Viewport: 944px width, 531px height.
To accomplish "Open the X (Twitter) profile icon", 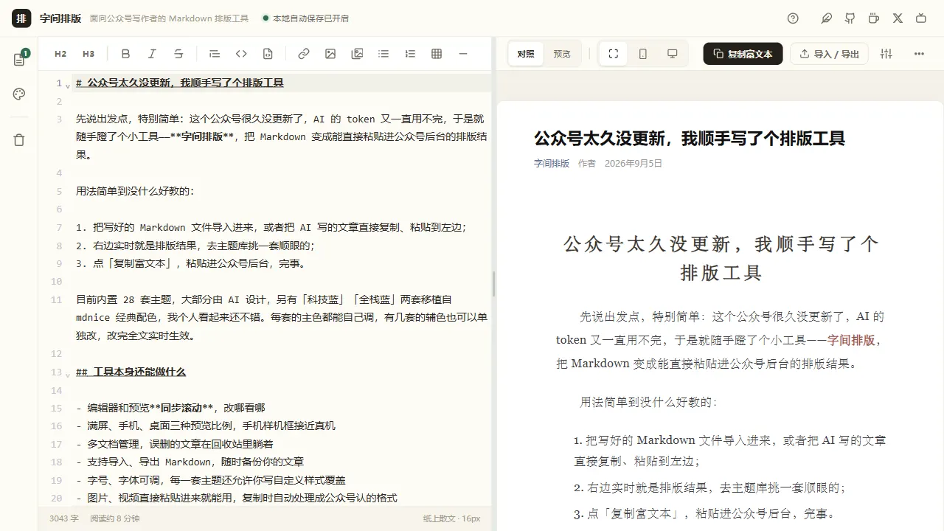I will point(898,18).
